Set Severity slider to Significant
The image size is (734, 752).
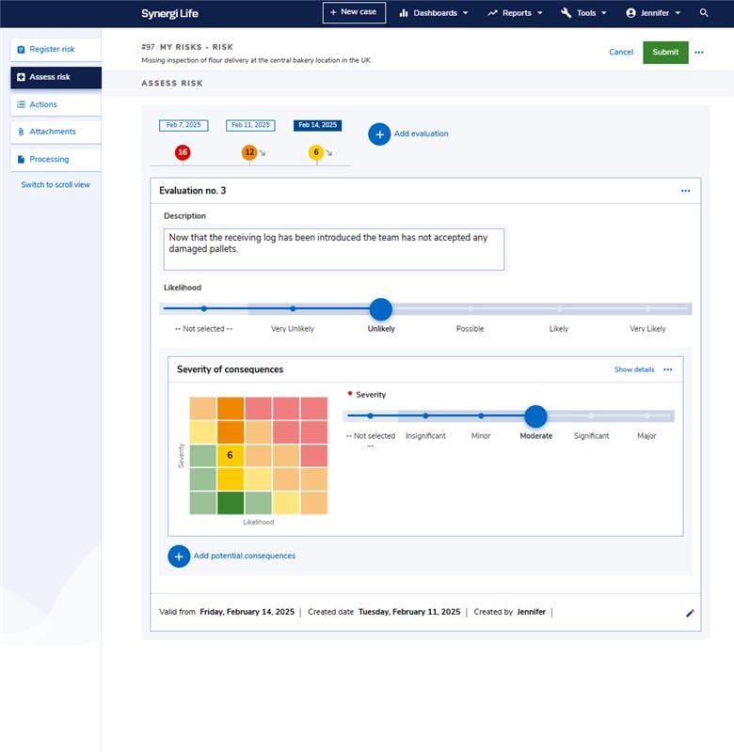pos(591,415)
